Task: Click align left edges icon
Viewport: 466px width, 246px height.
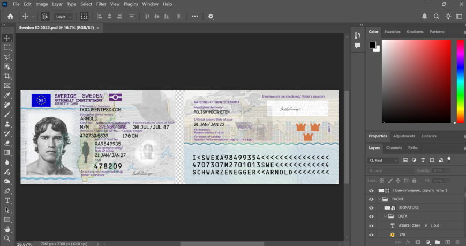Action: (100, 17)
